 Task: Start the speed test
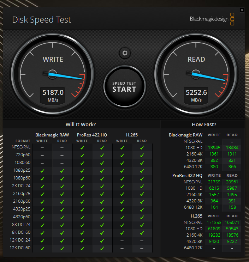[125, 86]
